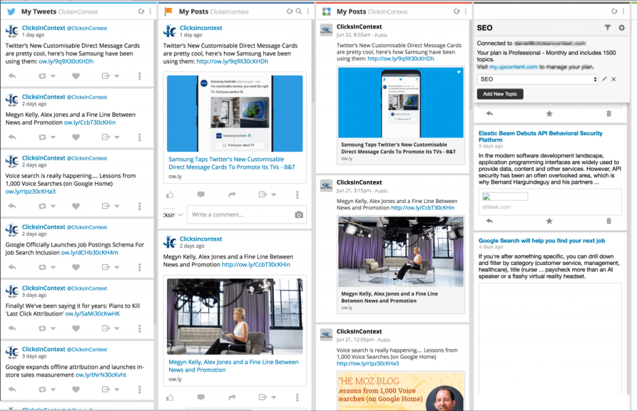This screenshot has height=411, width=637.
Task: Open more options on Megyn Kelly tweet
Action: (x=139, y=137)
